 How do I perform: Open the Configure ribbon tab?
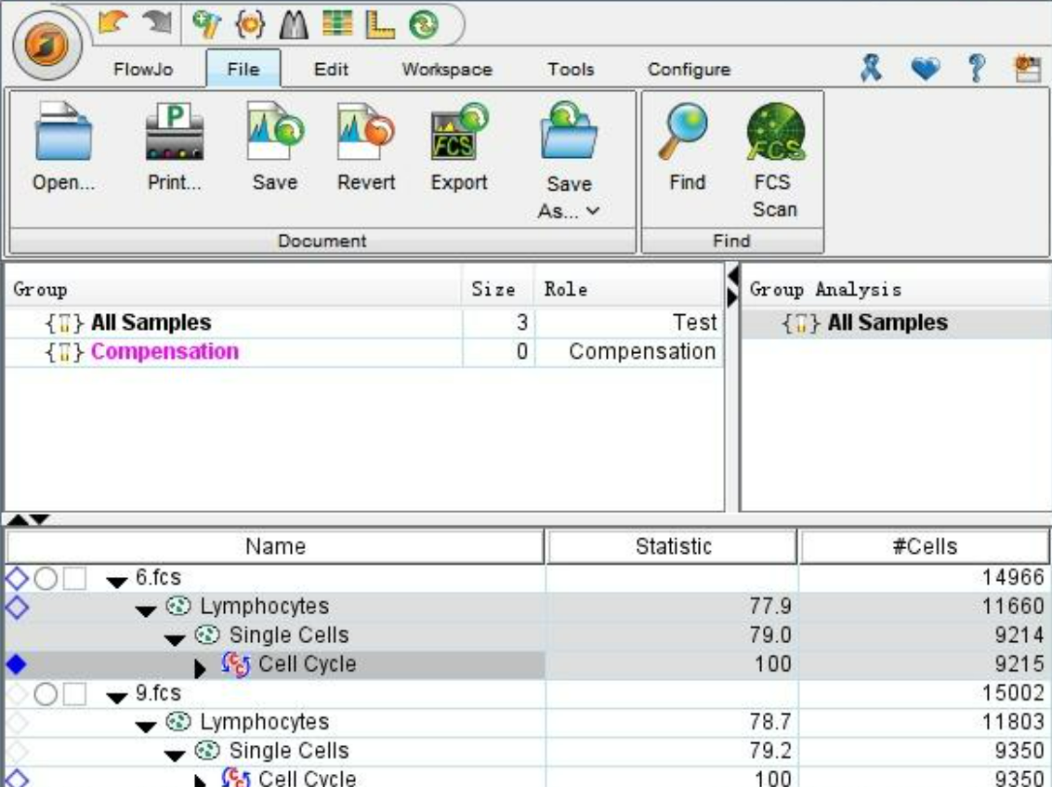click(x=689, y=69)
